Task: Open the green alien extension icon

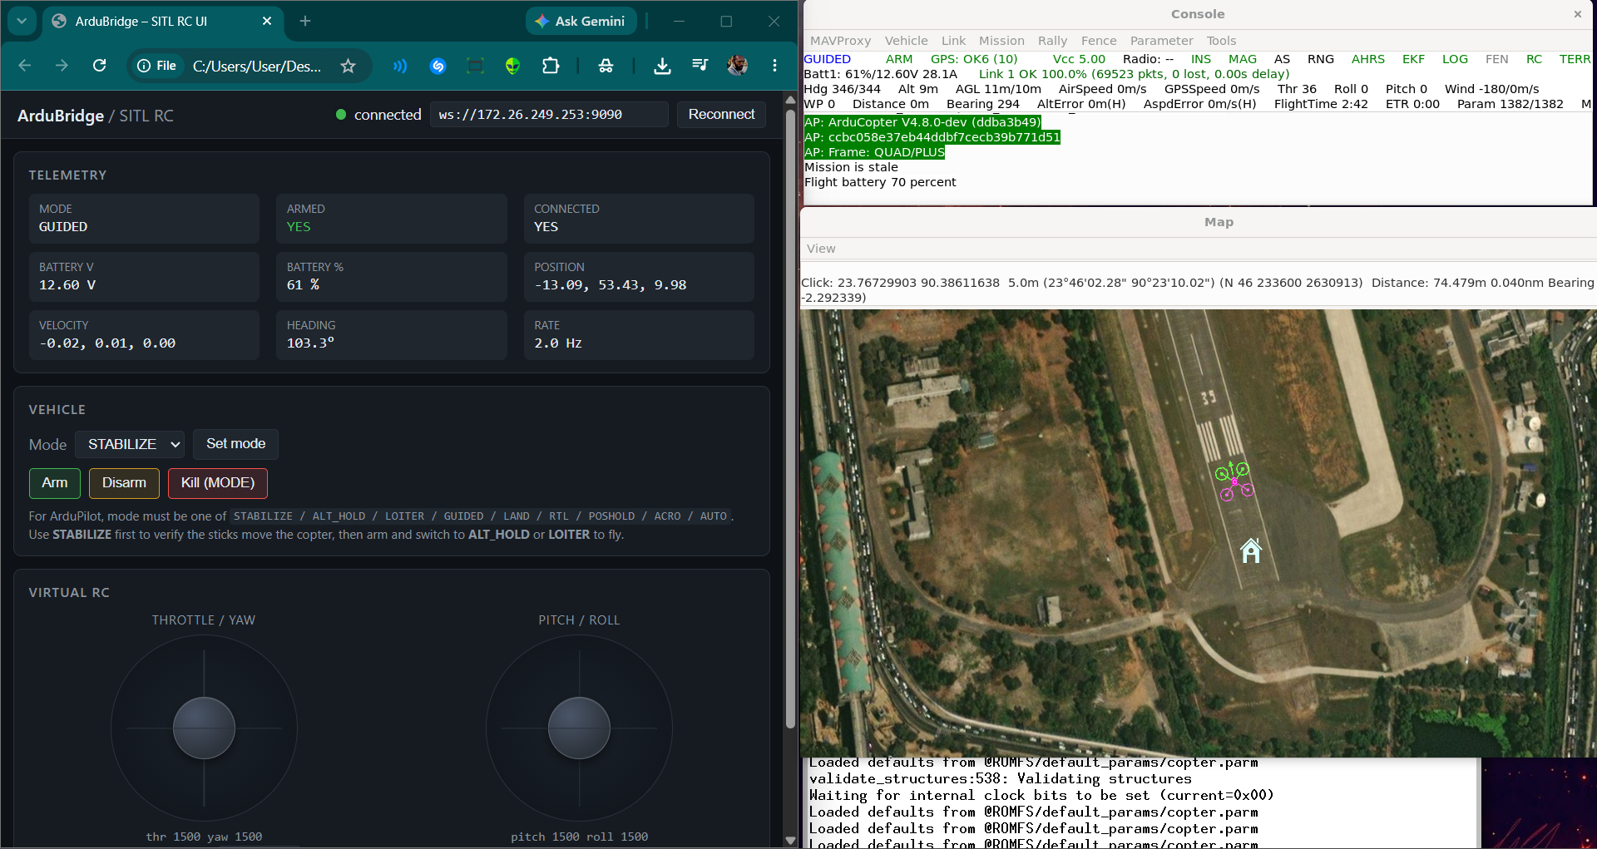Action: pos(512,66)
